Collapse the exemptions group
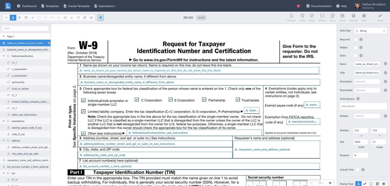The height and width of the screenshot is (186, 390). pos(4,121)
